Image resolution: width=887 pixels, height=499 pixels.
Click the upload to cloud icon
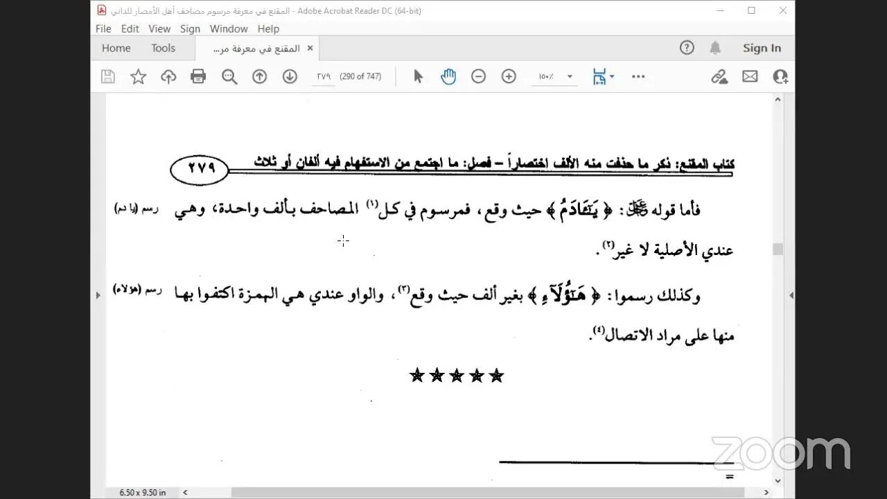tap(168, 77)
